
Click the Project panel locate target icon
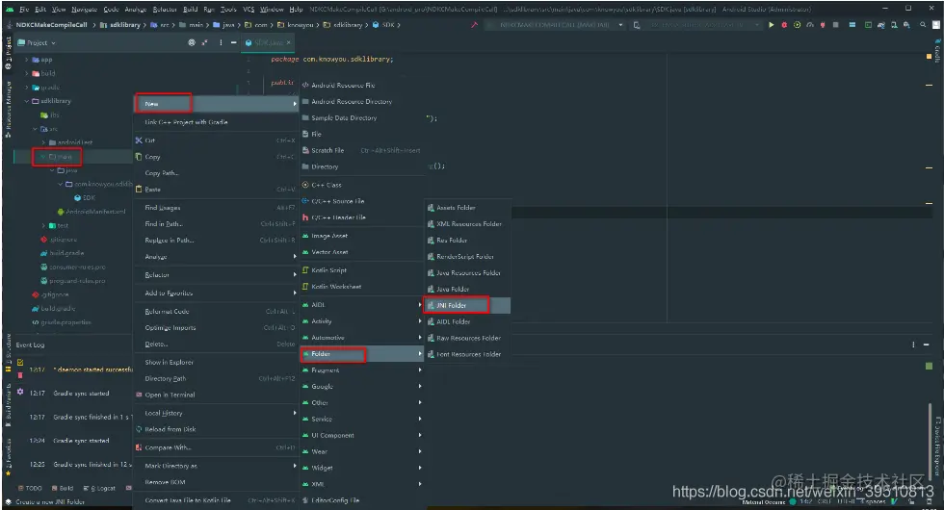[192, 42]
